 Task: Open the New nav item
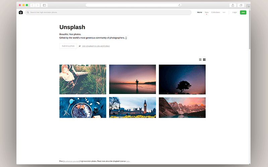coord(207,12)
